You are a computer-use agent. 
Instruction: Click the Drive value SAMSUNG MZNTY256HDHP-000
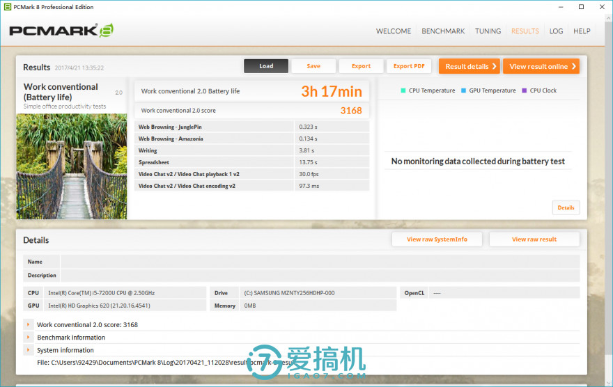[289, 293]
